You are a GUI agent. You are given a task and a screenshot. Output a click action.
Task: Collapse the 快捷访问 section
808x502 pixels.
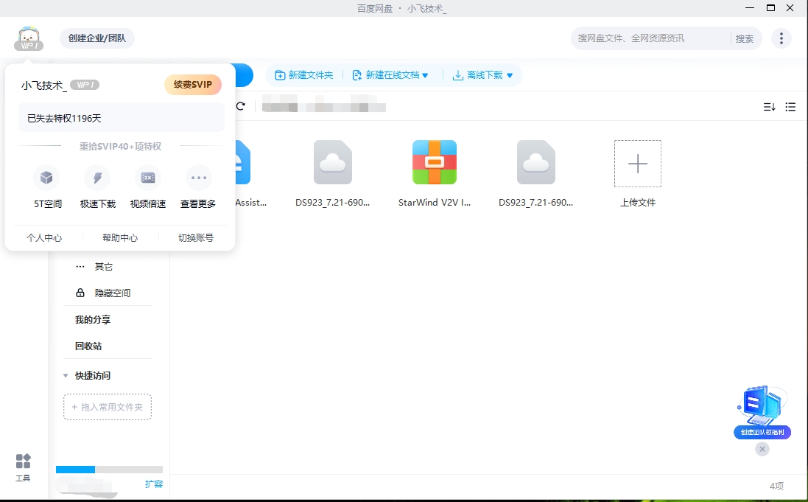click(x=66, y=376)
